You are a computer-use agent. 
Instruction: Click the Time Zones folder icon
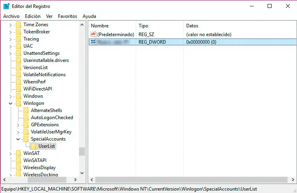pyautogui.click(x=18, y=25)
